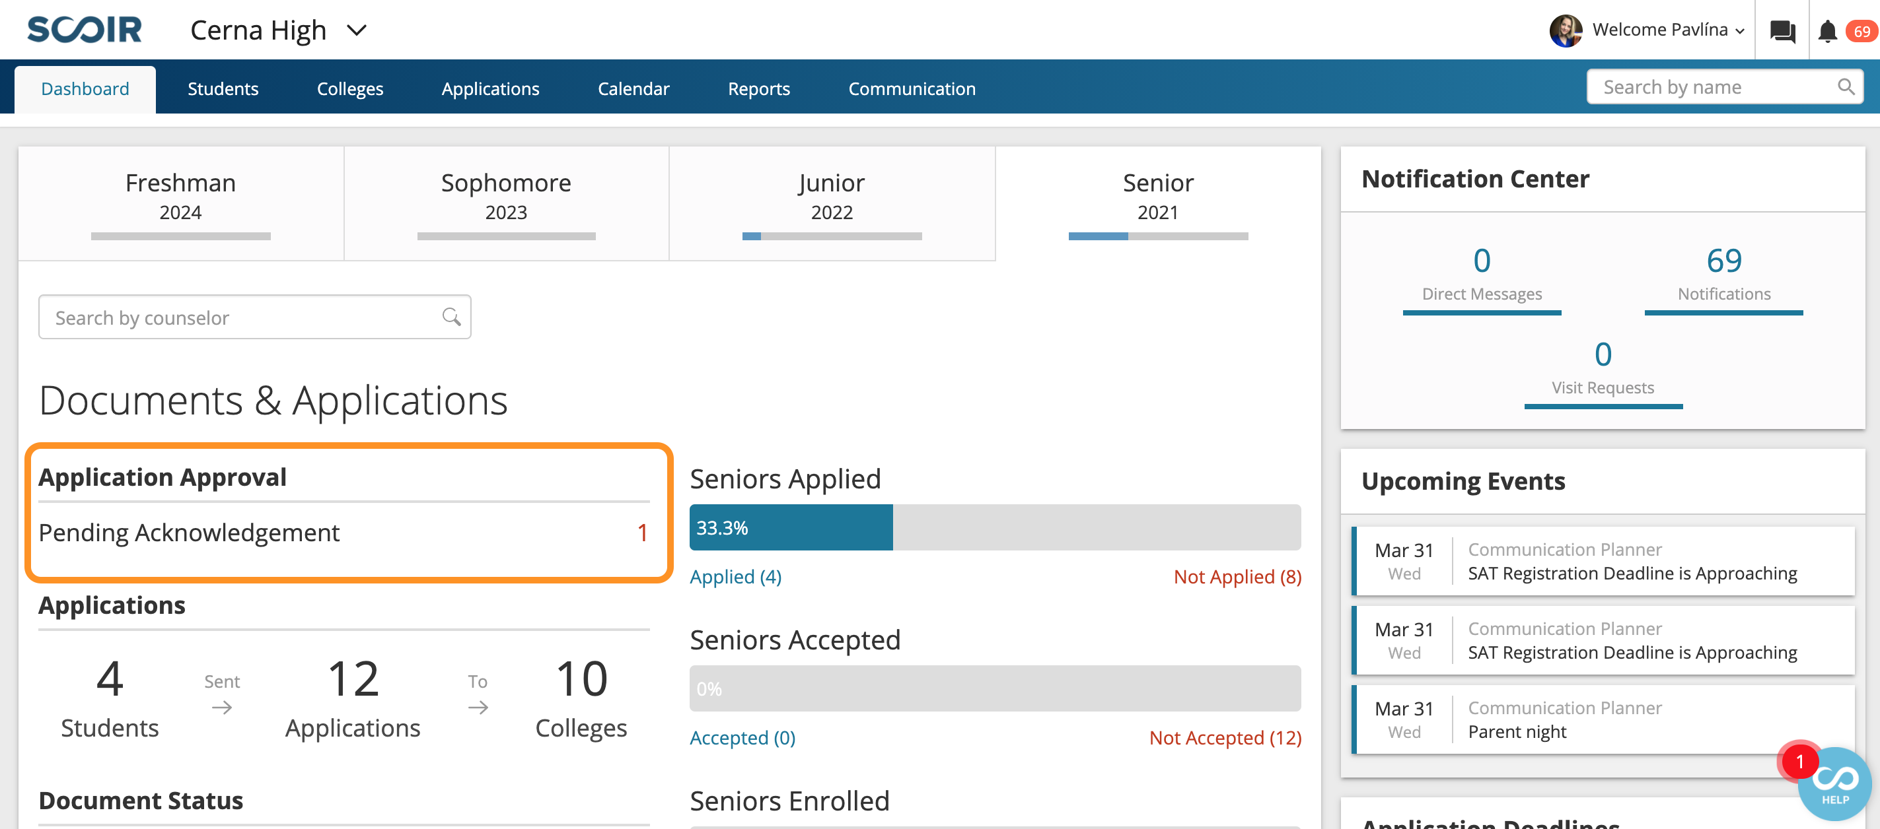Go to the Dashboard tab

[85, 88]
